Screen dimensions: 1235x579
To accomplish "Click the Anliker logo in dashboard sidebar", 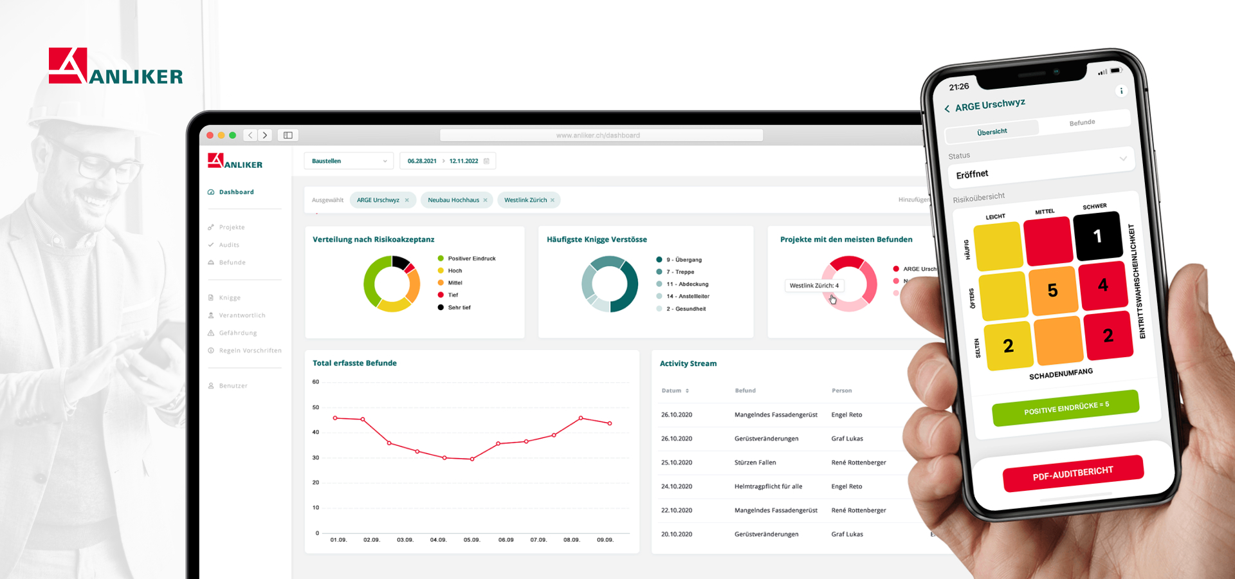I will (235, 161).
